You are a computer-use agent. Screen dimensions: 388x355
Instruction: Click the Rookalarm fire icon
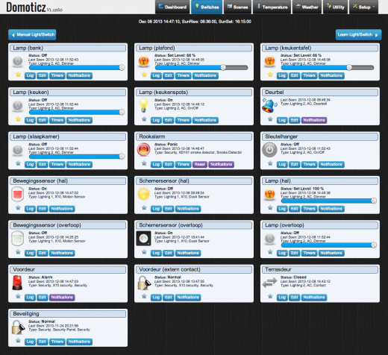coord(144,150)
